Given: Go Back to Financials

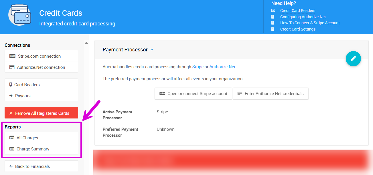Looking at the screenshot, I should pyautogui.click(x=32, y=166).
